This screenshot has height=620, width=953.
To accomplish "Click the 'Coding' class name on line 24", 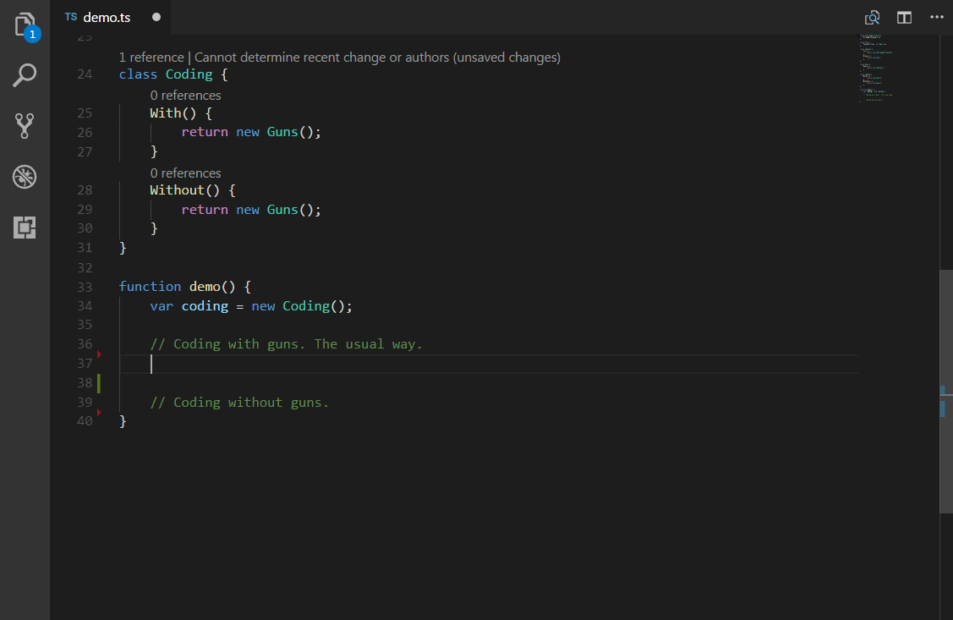I will (x=189, y=74).
